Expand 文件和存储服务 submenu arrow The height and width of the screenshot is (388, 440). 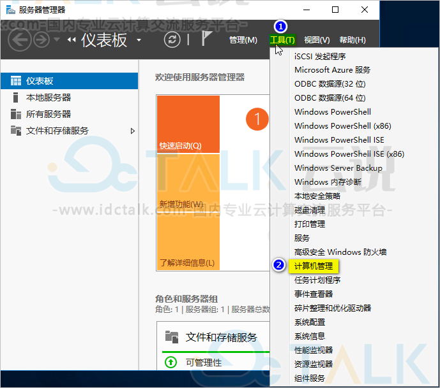pyautogui.click(x=133, y=131)
